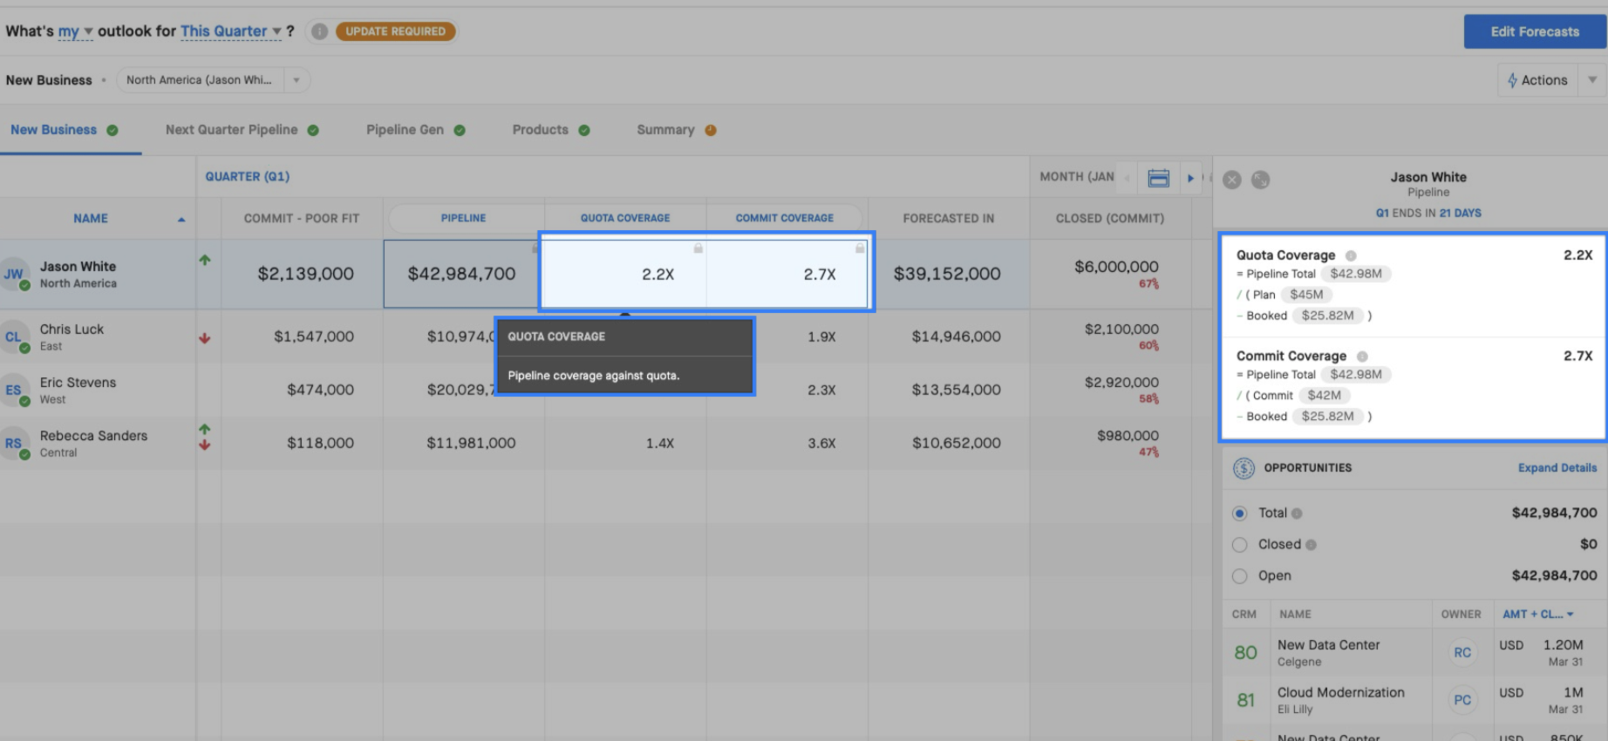Viewport: 1608px width, 741px height.
Task: Open the Summary tab
Action: (676, 130)
